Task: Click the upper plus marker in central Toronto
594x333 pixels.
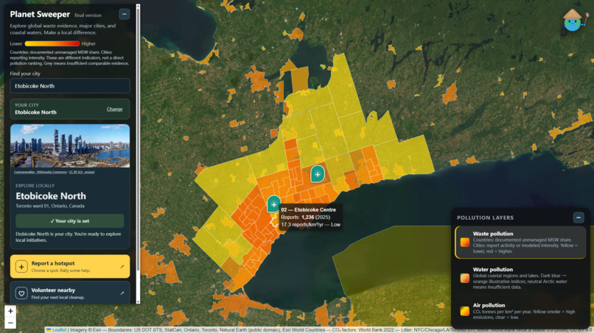Action: (x=318, y=174)
